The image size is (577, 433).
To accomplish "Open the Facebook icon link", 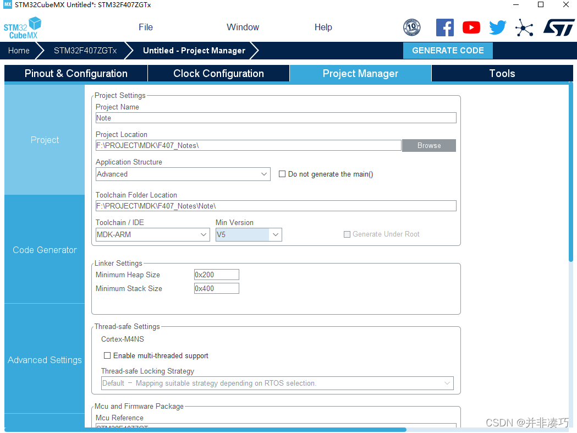I will click(x=444, y=28).
